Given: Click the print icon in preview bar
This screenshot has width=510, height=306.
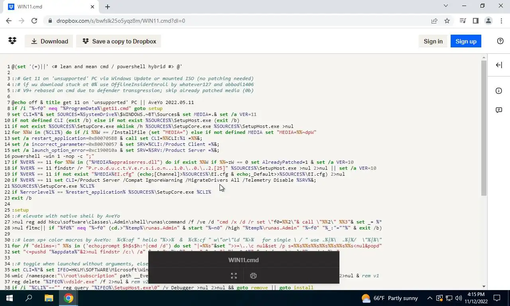Looking at the screenshot, I should 253,275.
